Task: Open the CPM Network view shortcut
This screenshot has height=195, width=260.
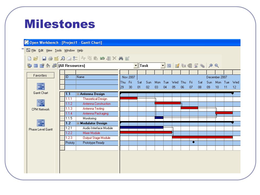Action: pyautogui.click(x=41, y=105)
